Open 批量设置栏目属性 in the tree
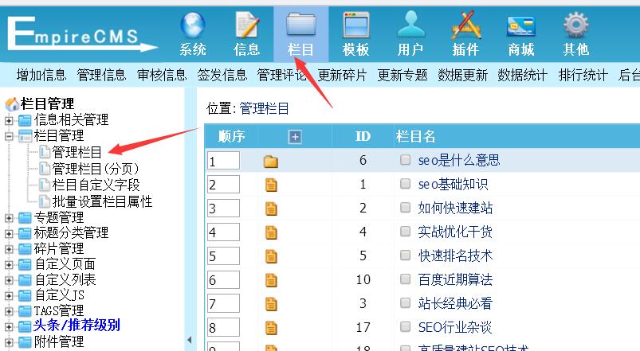This screenshot has height=351, width=640. pyautogui.click(x=102, y=201)
